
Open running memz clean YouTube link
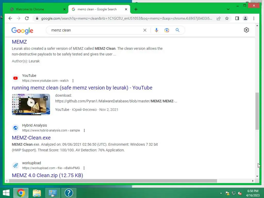coord(82,88)
